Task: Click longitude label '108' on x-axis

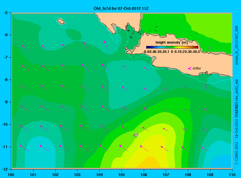Action: tap(188, 175)
